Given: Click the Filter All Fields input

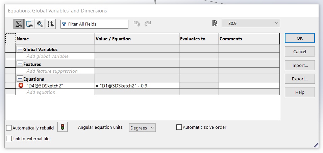Looking at the screenshot, I should (94, 24).
